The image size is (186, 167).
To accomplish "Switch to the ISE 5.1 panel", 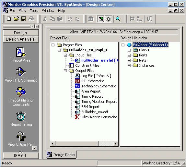I will tap(21, 155).
